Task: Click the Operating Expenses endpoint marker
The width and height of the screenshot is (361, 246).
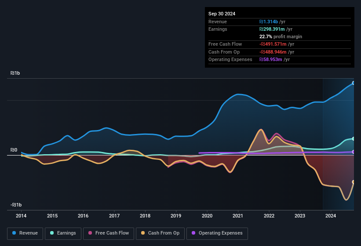Action: coord(354,152)
